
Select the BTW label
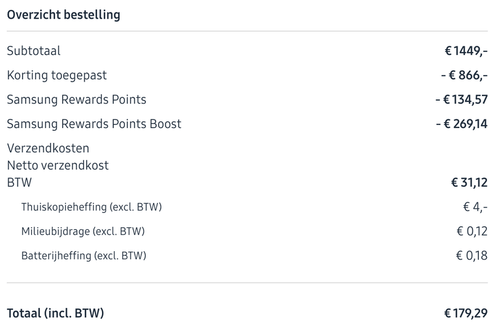click(19, 182)
